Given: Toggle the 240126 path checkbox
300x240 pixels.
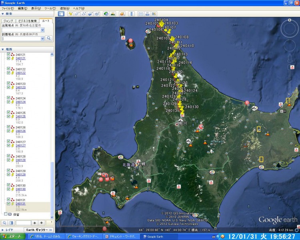Looking at the screenshot, I should pos(8,127).
